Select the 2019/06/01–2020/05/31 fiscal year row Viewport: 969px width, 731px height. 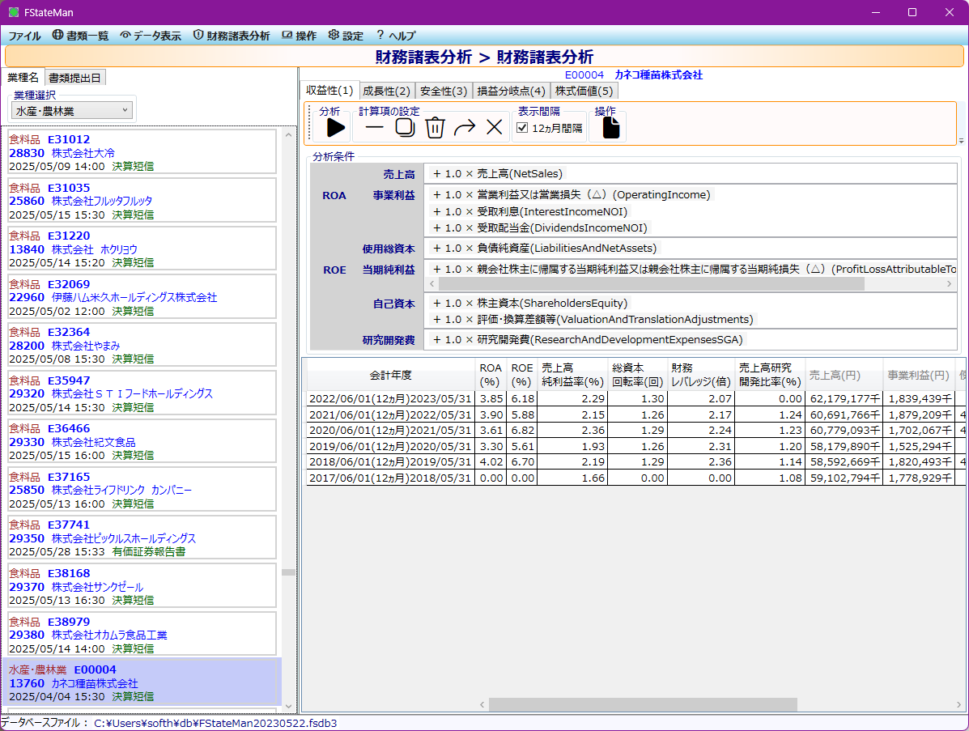pos(636,446)
